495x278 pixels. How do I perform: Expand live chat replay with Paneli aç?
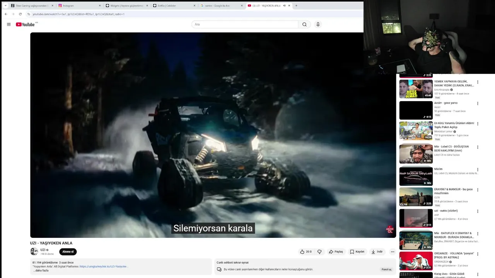(x=386, y=270)
